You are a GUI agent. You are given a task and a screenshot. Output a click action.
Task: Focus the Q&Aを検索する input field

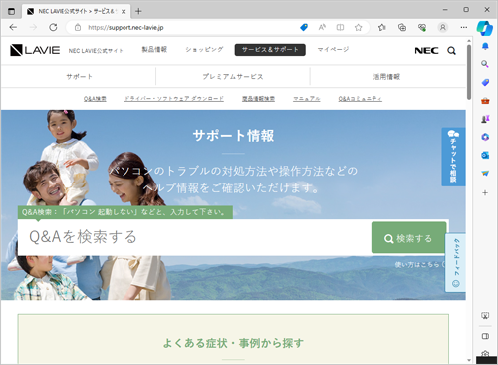[x=194, y=237]
